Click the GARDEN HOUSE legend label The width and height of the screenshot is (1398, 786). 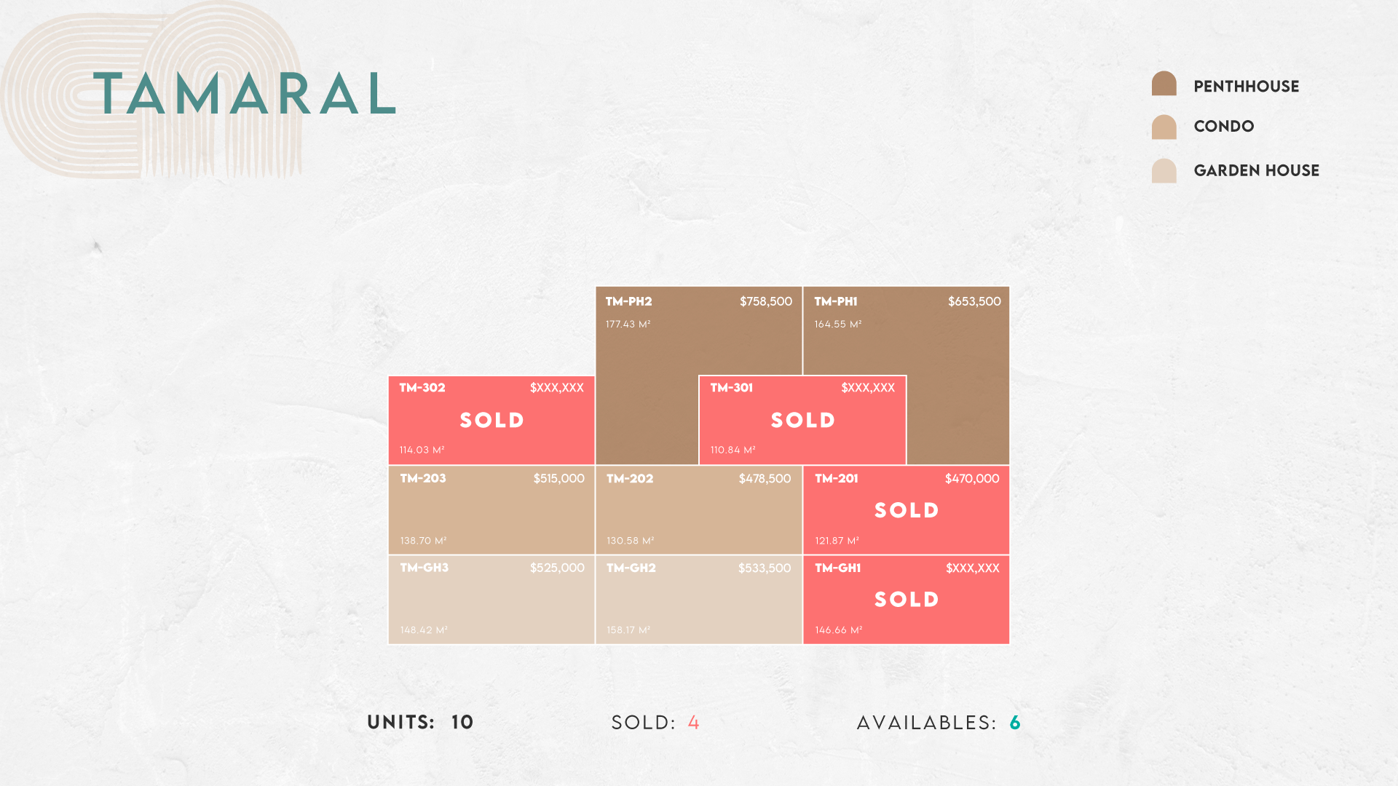1256,170
